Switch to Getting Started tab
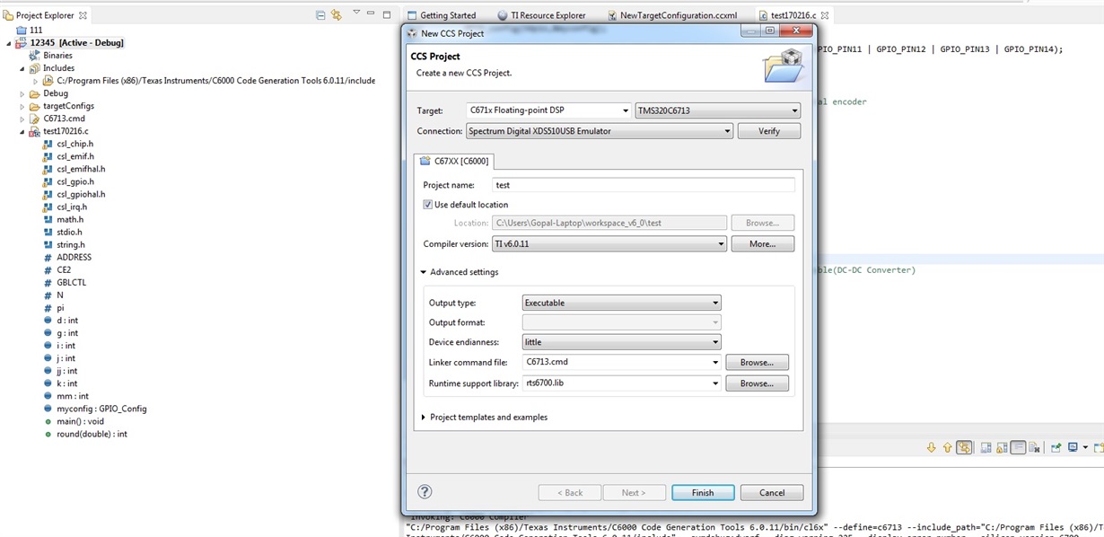The image size is (1104, 537). click(x=441, y=15)
